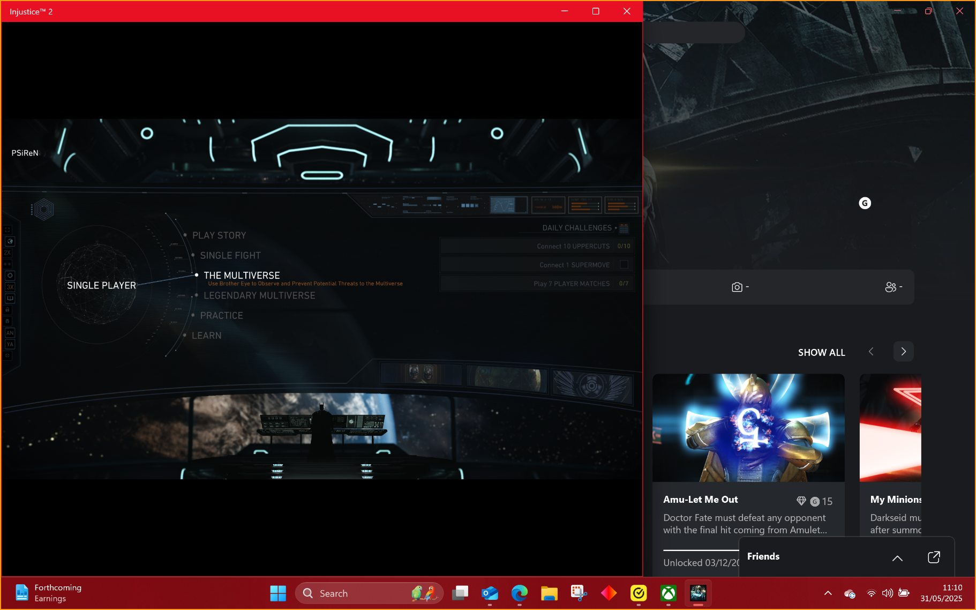Click the dumbbell icon in game sidebar
The image size is (976, 610).
click(7, 264)
